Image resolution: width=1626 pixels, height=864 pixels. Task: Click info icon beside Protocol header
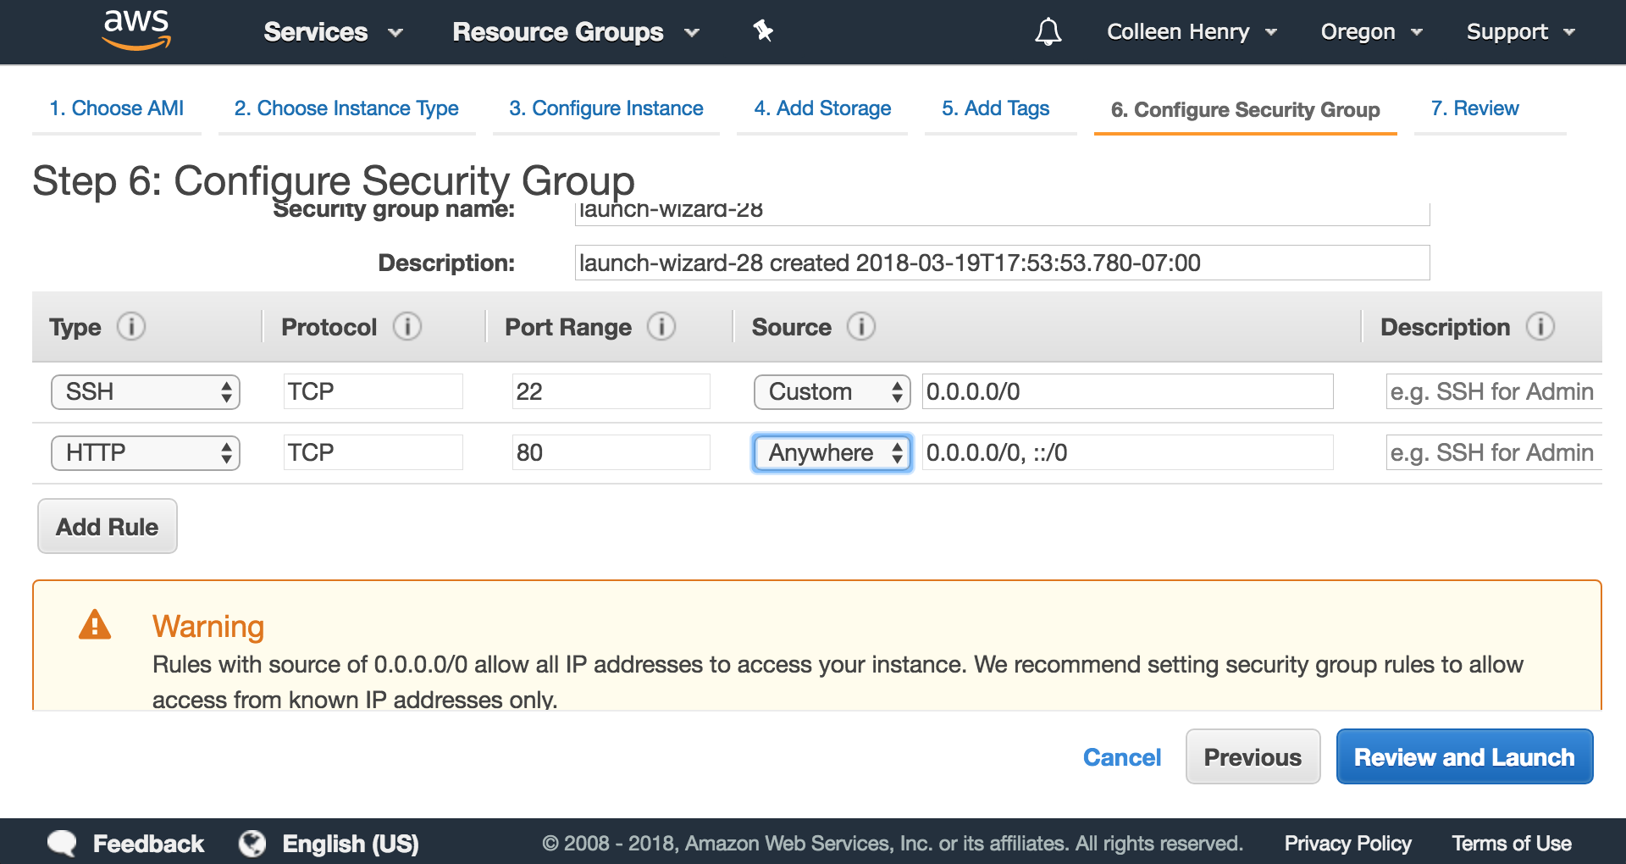tap(407, 326)
